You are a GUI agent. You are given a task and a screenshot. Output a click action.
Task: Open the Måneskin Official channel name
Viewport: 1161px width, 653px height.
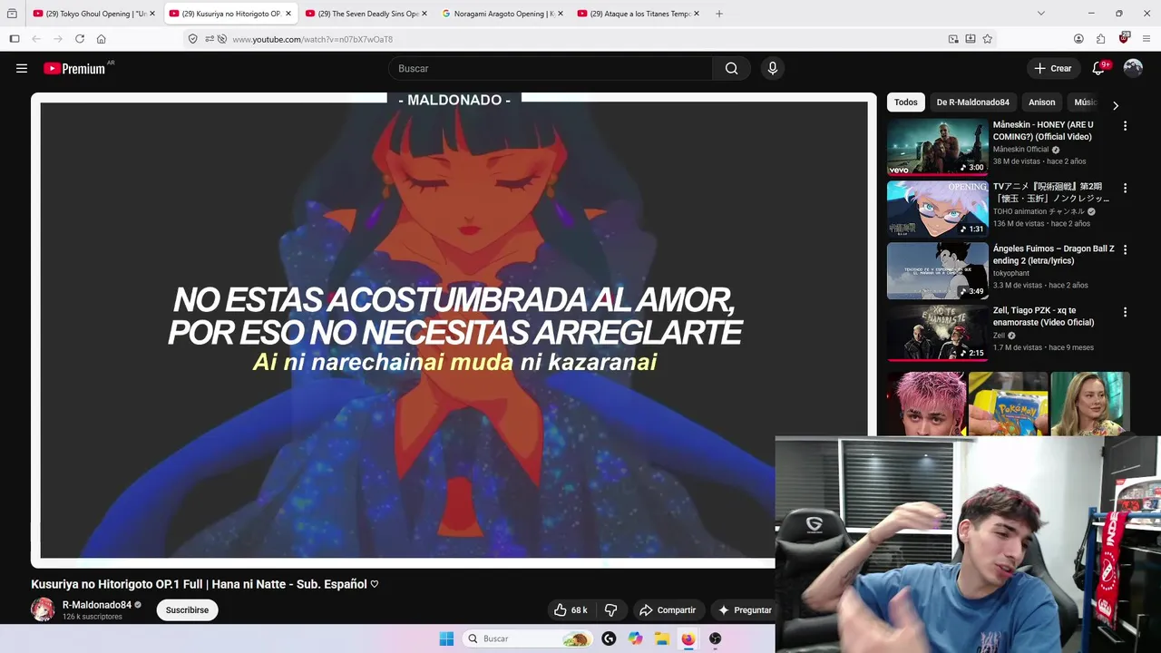[1020, 150]
